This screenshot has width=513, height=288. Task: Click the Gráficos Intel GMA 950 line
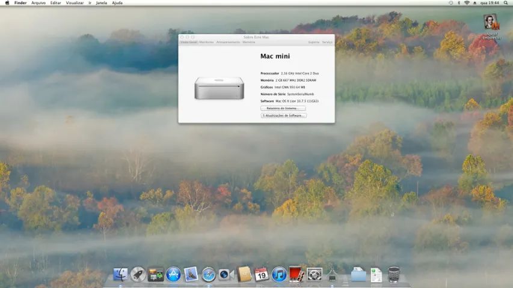[x=283, y=87]
